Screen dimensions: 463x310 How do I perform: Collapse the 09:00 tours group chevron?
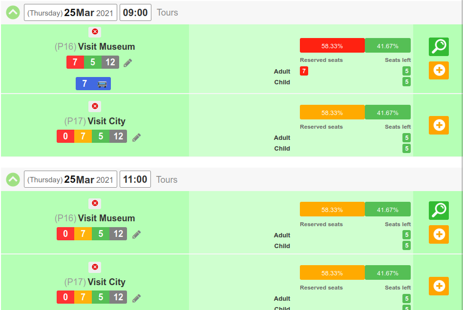pyautogui.click(x=13, y=12)
